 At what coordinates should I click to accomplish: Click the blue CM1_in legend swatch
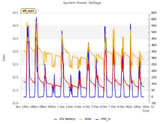[x=97, y=119]
